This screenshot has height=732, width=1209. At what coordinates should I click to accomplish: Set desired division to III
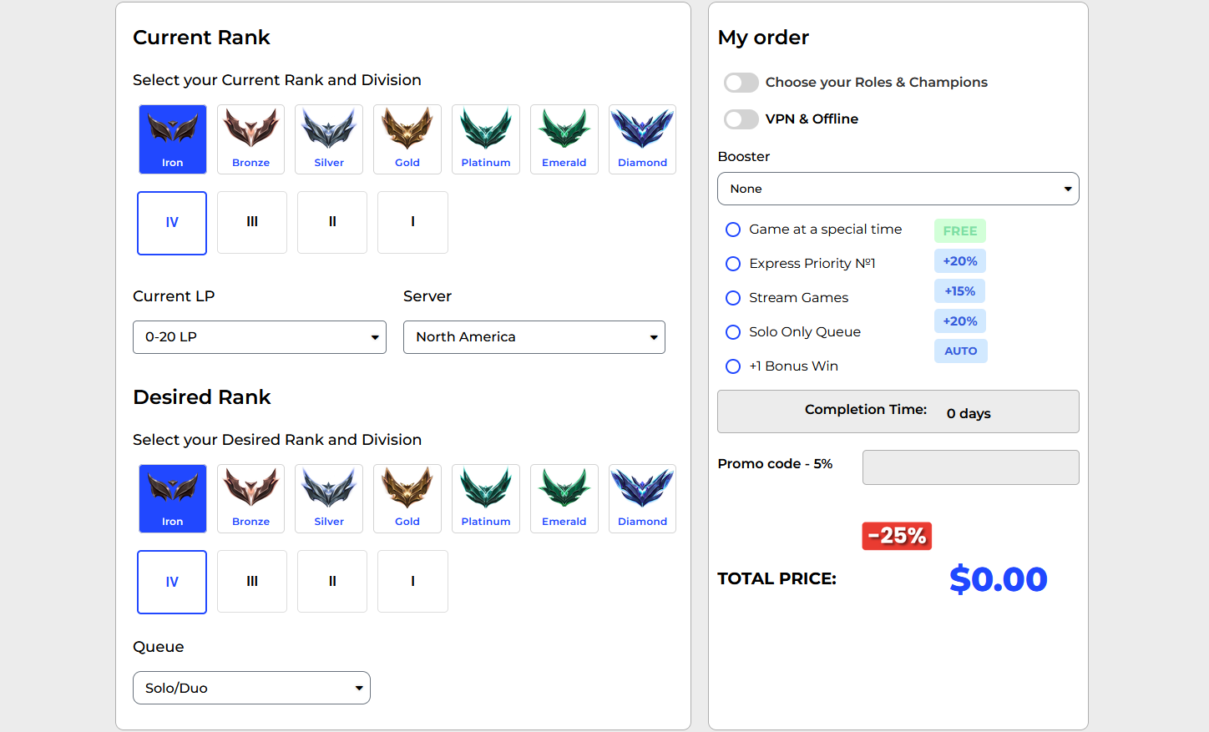pyautogui.click(x=252, y=581)
